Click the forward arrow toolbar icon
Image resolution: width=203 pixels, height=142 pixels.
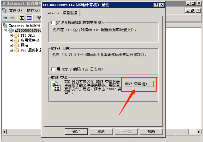click(x=12, y=18)
